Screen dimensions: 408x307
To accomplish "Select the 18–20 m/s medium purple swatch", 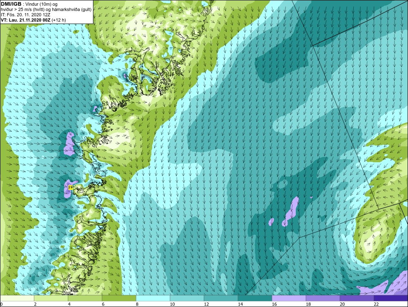I will point(323,298).
